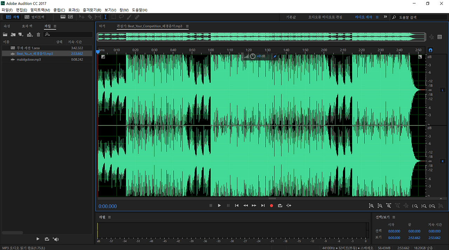Open the 도움말(H) menu
The width and height of the screenshot is (449, 250).
140,10
